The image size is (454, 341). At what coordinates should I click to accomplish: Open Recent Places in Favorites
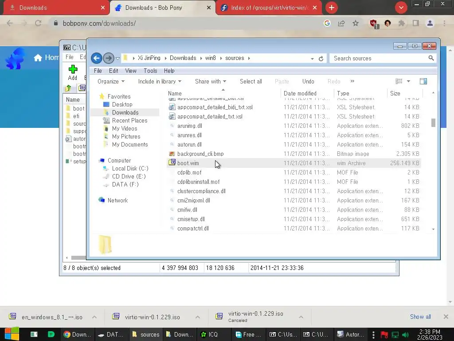[129, 120]
